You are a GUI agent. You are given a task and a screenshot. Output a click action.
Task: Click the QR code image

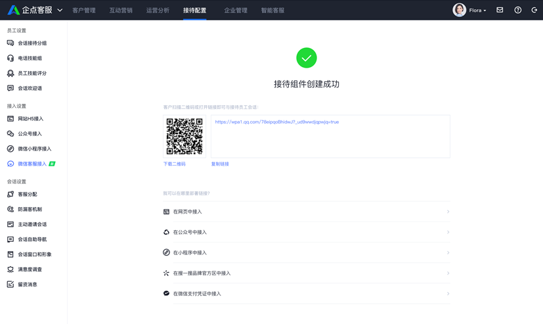[x=185, y=136]
